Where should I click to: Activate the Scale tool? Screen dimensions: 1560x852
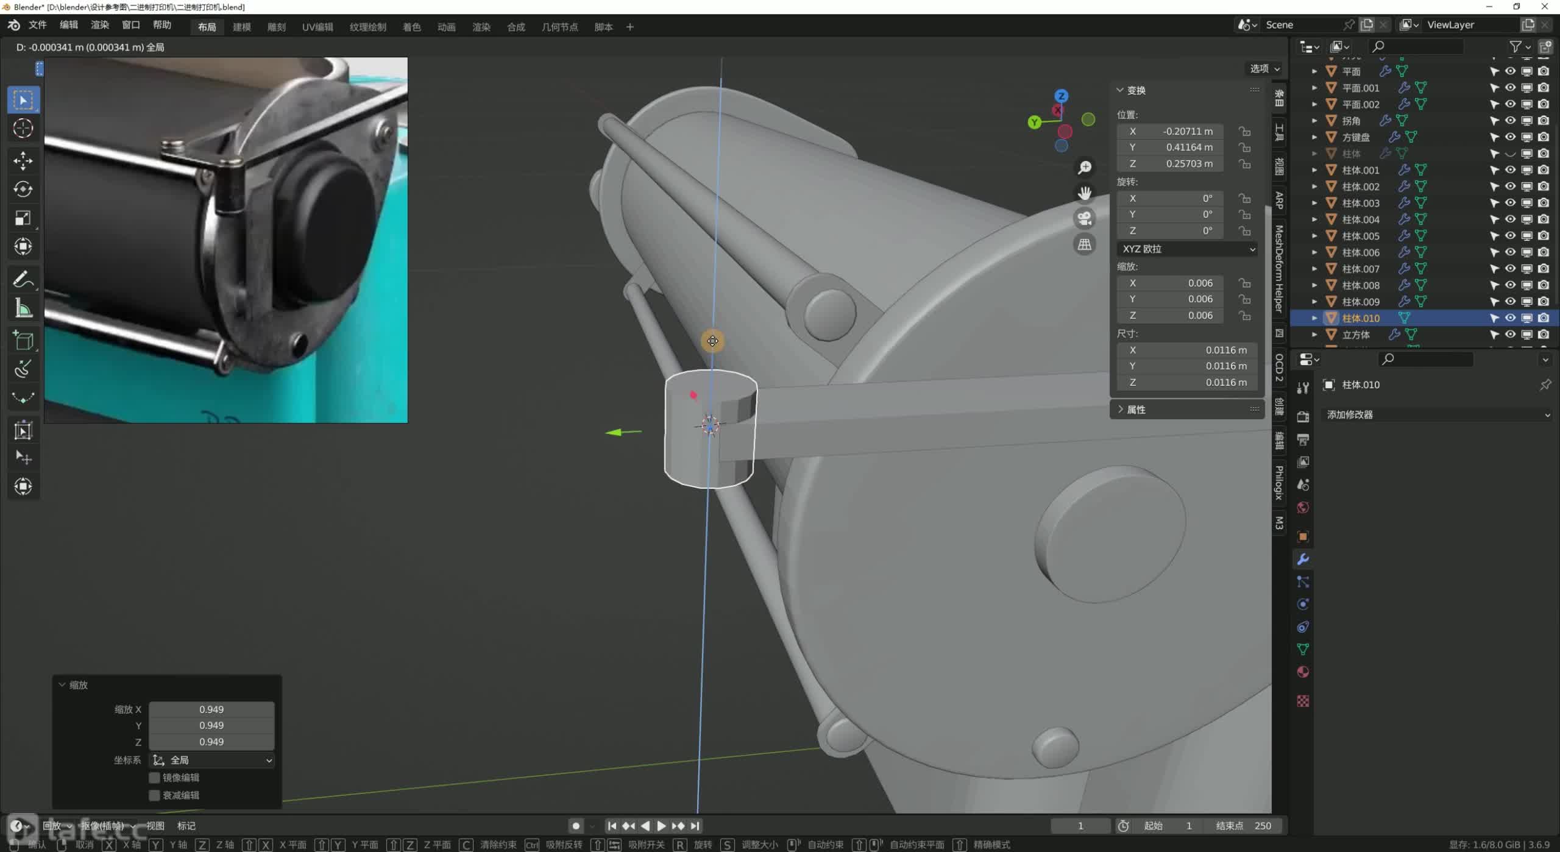coord(23,218)
